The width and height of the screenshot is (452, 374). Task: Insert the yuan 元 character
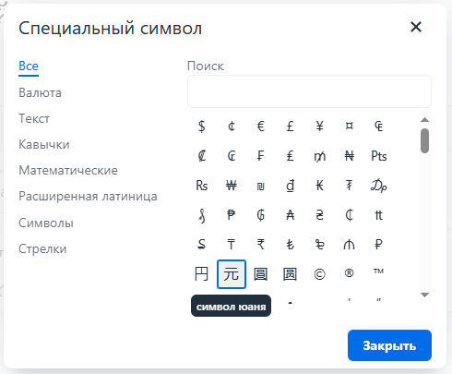pos(232,274)
